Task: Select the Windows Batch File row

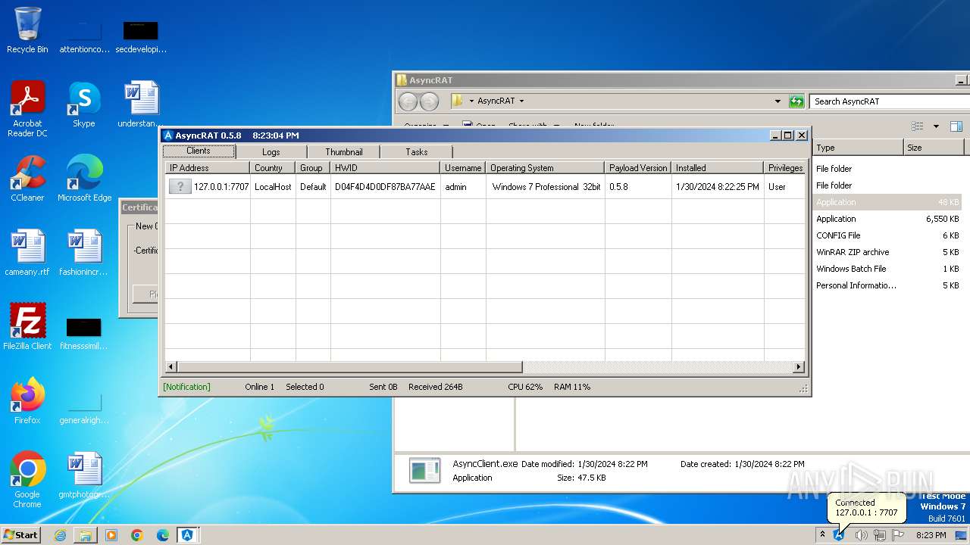Action: tap(887, 269)
